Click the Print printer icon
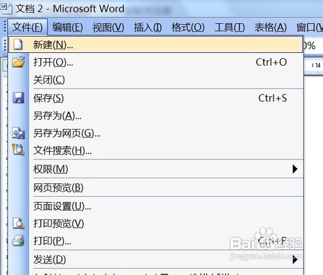Screen dimensions: 323x275 click(x=18, y=241)
